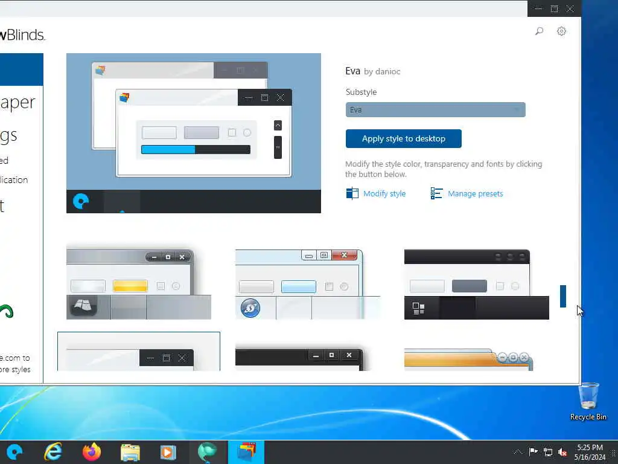Select the orange titlebar style thumbnail
Image resolution: width=618 pixels, height=464 pixels.
tap(468, 359)
